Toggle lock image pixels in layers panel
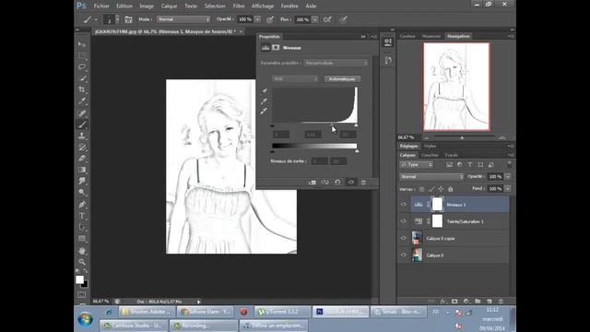590x332 pixels. (431, 189)
